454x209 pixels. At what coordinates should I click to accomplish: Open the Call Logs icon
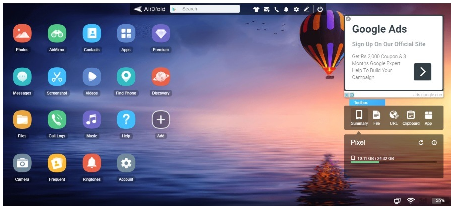pyautogui.click(x=57, y=119)
